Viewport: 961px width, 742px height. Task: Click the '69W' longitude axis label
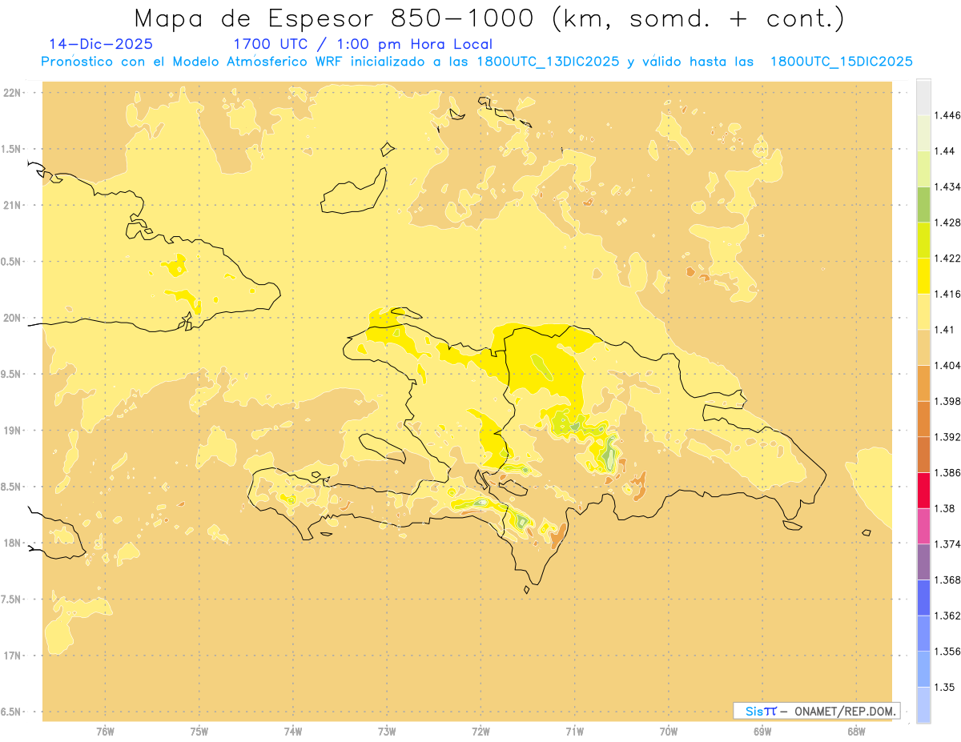click(x=762, y=732)
